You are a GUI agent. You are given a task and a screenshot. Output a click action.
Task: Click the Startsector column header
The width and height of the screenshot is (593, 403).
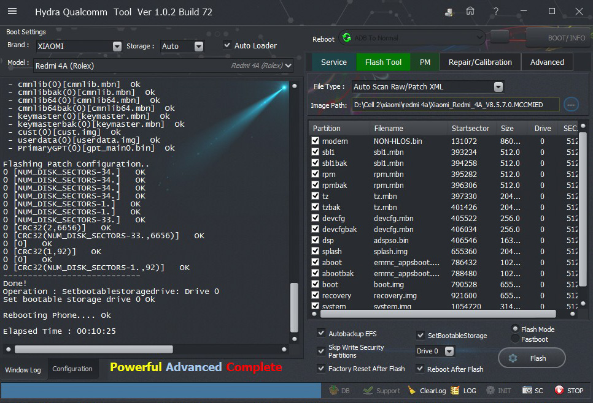click(x=471, y=128)
